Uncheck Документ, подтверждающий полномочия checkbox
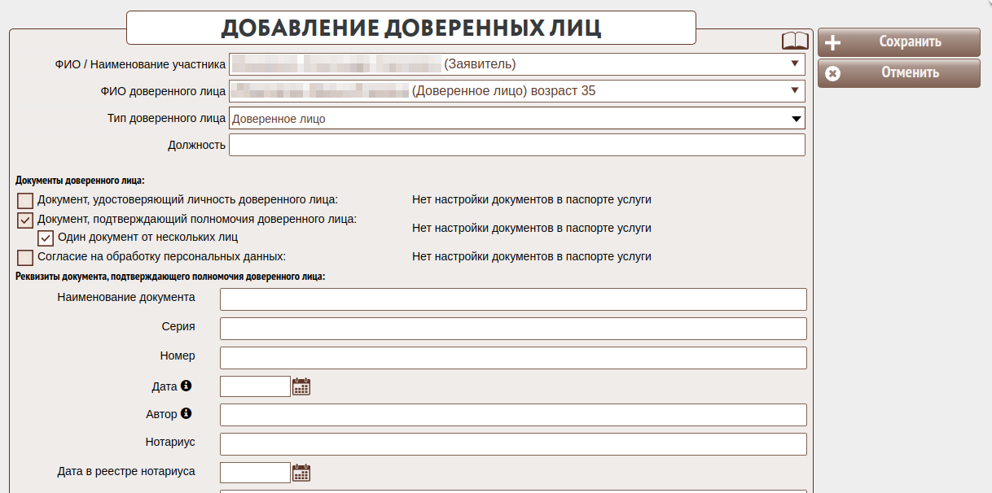The width and height of the screenshot is (992, 493). (x=25, y=220)
